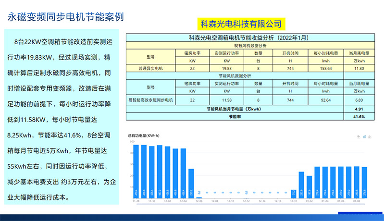The height and width of the screenshot is (221, 384).
Task: Click the 500 y-axis label
Action: coord(132,141)
